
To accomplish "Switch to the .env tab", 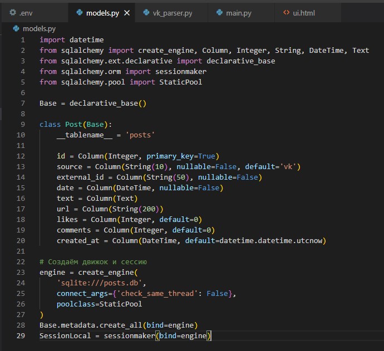I will pyautogui.click(x=25, y=12).
